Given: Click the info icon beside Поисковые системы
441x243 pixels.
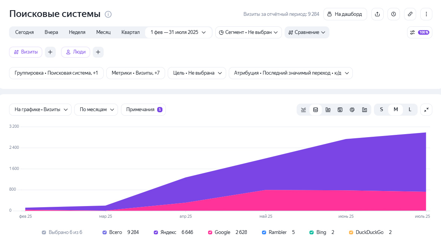Looking at the screenshot, I should click(108, 14).
